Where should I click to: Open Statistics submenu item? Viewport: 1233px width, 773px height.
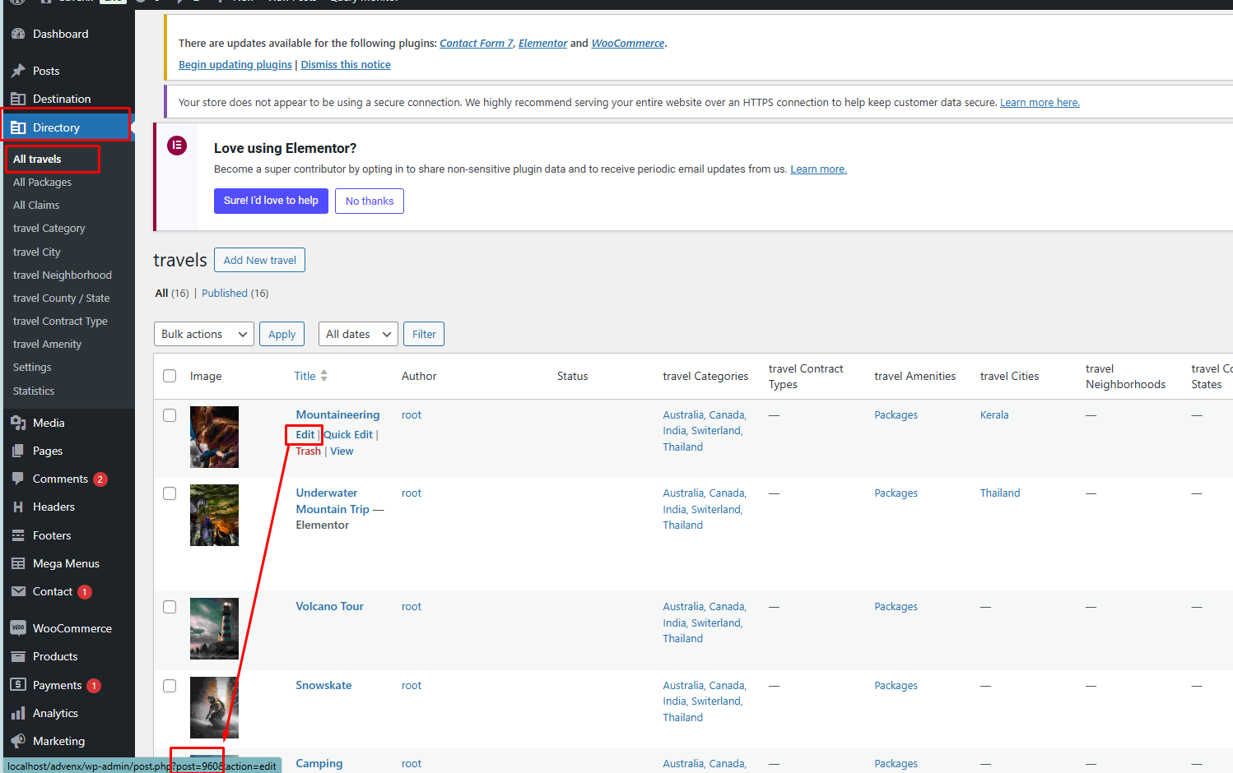click(x=34, y=391)
